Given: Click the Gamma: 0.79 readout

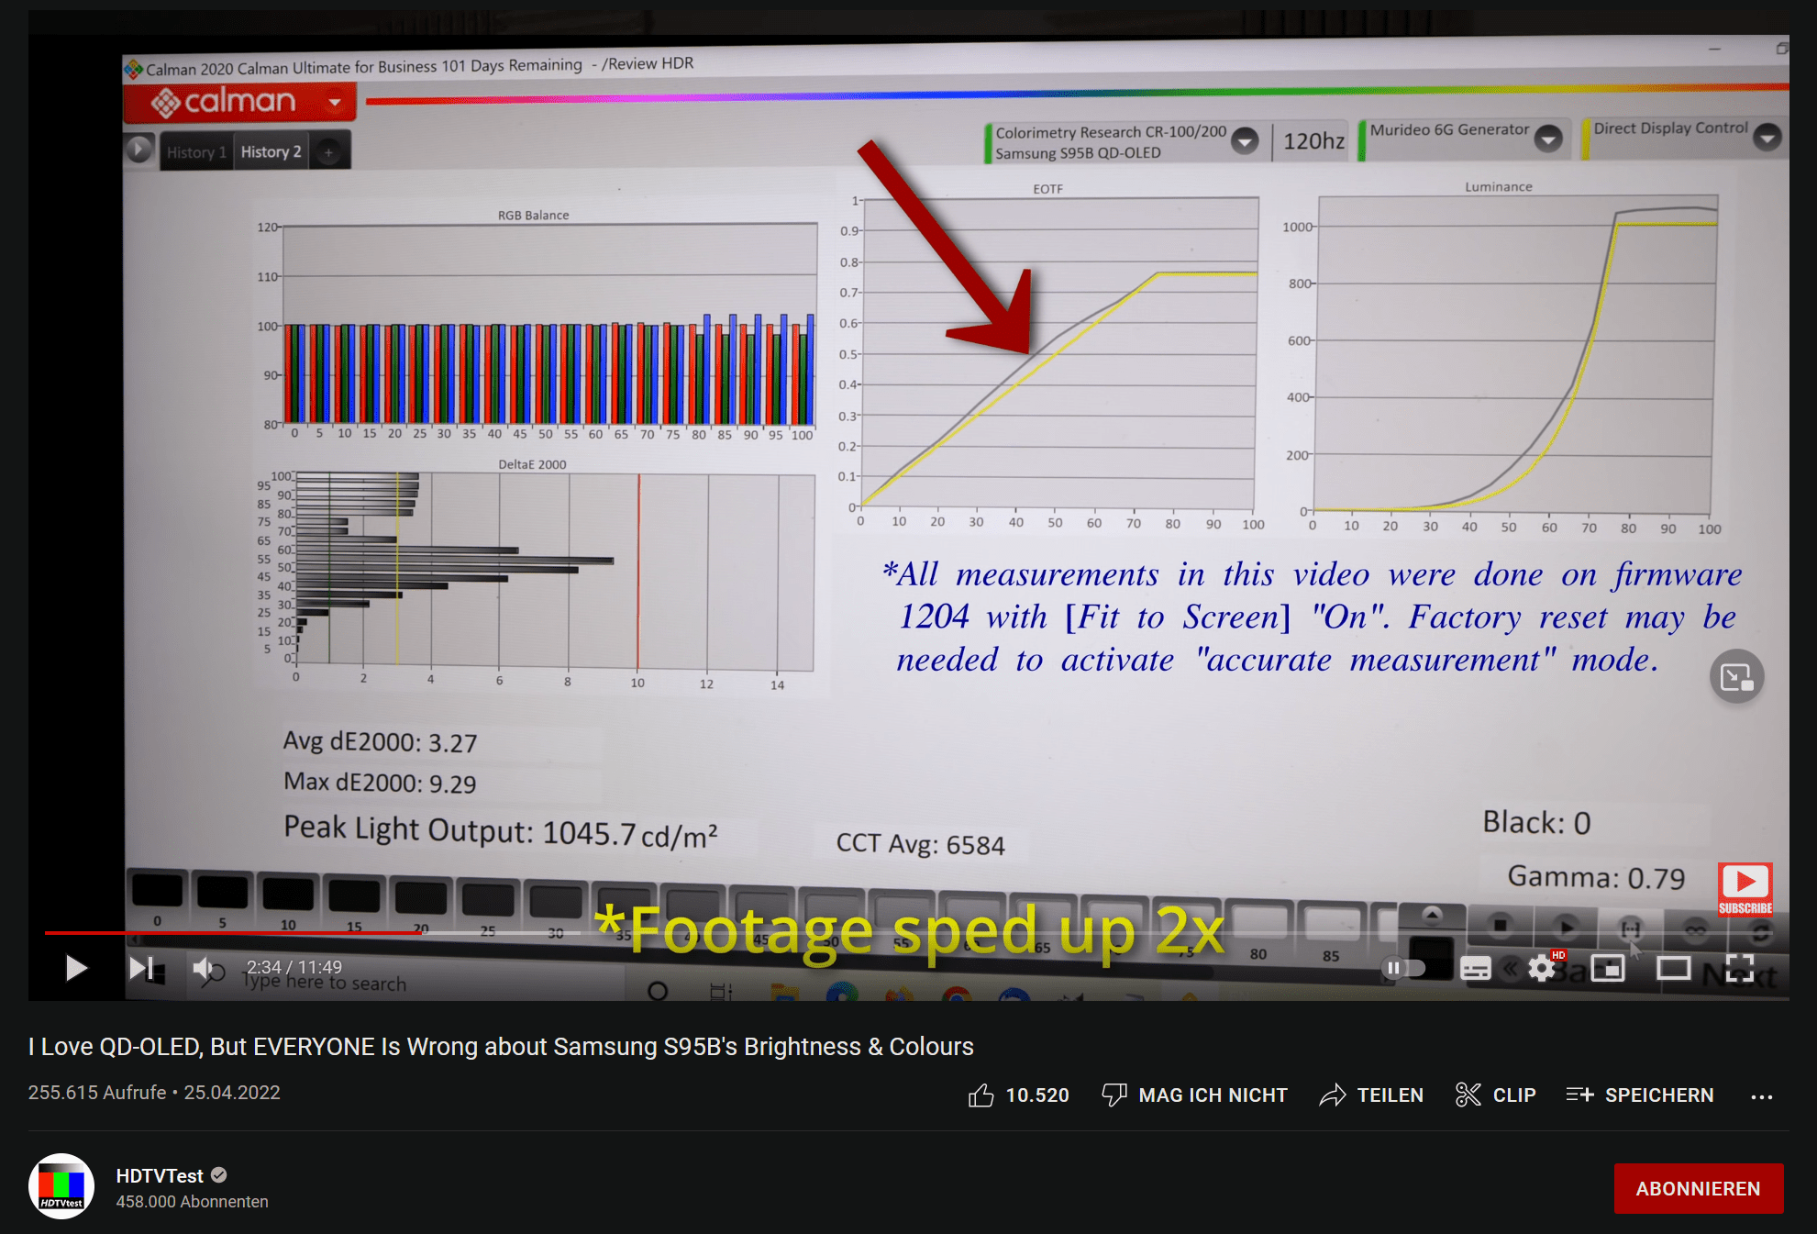Looking at the screenshot, I should [1597, 877].
